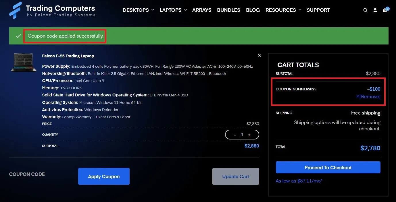Open the site search icon
Screen dimensions: 396x202
[365, 10]
